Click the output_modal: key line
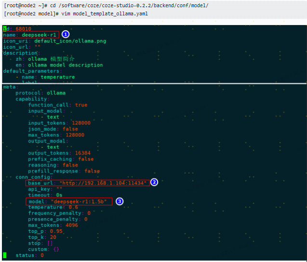Screen dimensions: 307x262 48,141
